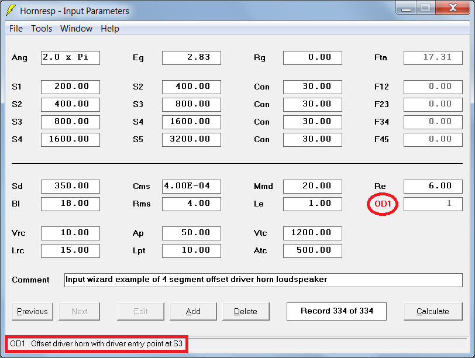
Task: Click the Ang field showing 2.0 x Pi
Action: coord(70,57)
